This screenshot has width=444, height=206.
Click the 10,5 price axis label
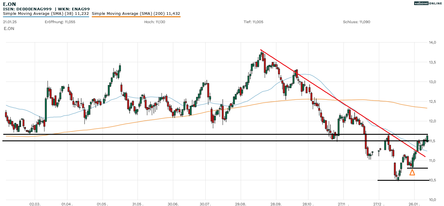coord(432,180)
